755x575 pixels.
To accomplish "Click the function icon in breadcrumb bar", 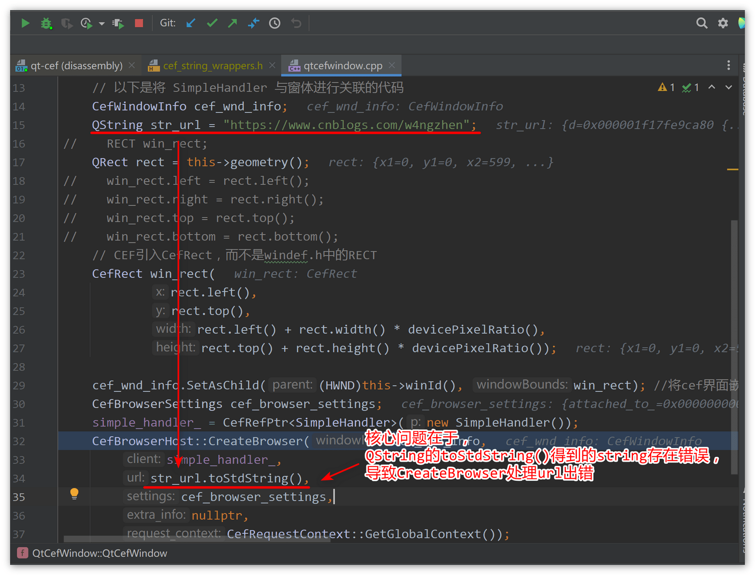I will [23, 553].
